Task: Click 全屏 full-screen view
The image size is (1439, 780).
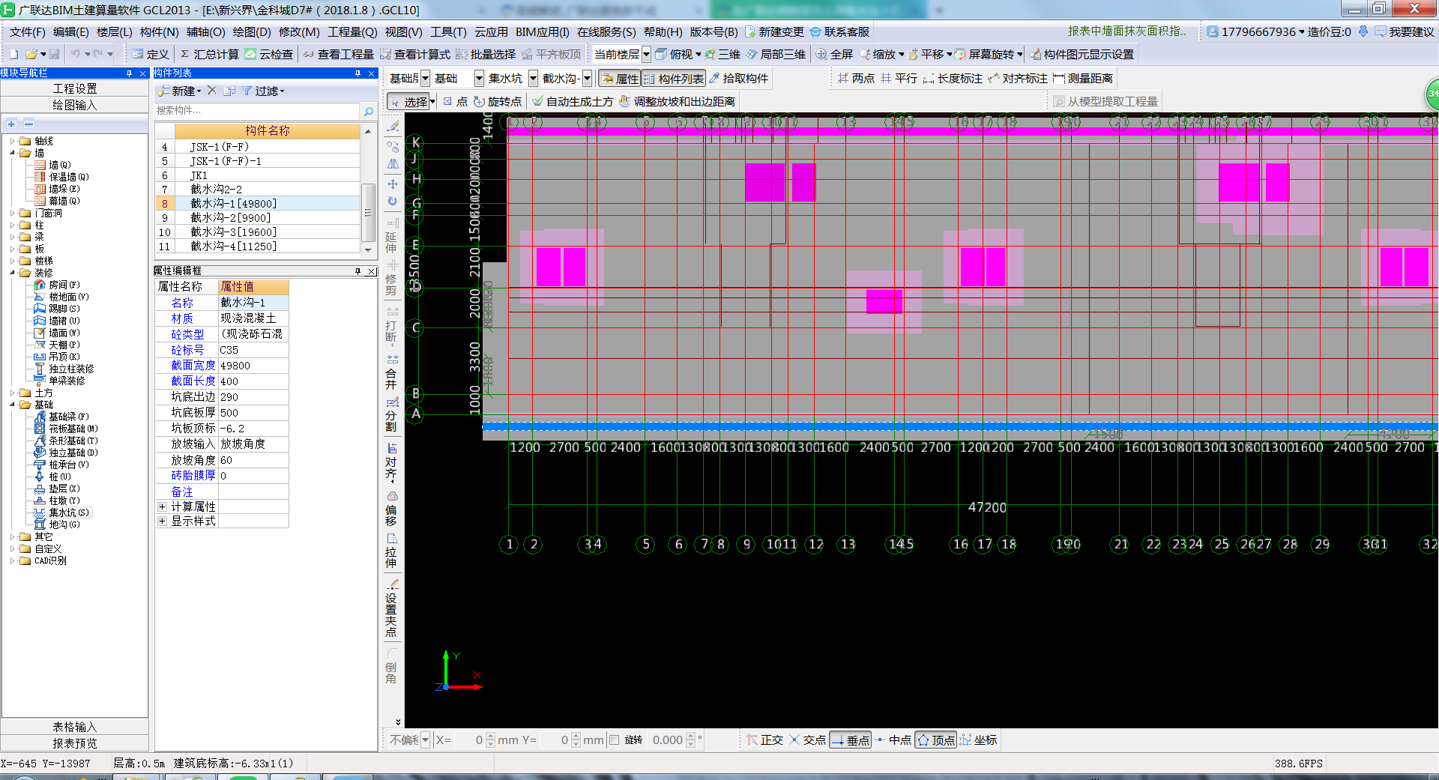Action: 835,54
